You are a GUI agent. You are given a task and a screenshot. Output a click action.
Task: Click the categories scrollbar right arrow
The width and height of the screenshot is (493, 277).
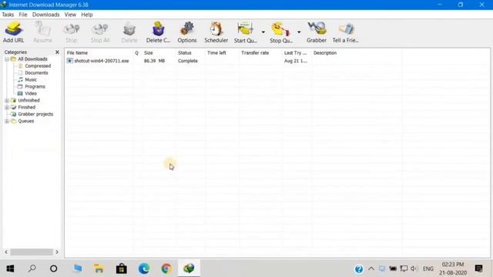(x=57, y=252)
